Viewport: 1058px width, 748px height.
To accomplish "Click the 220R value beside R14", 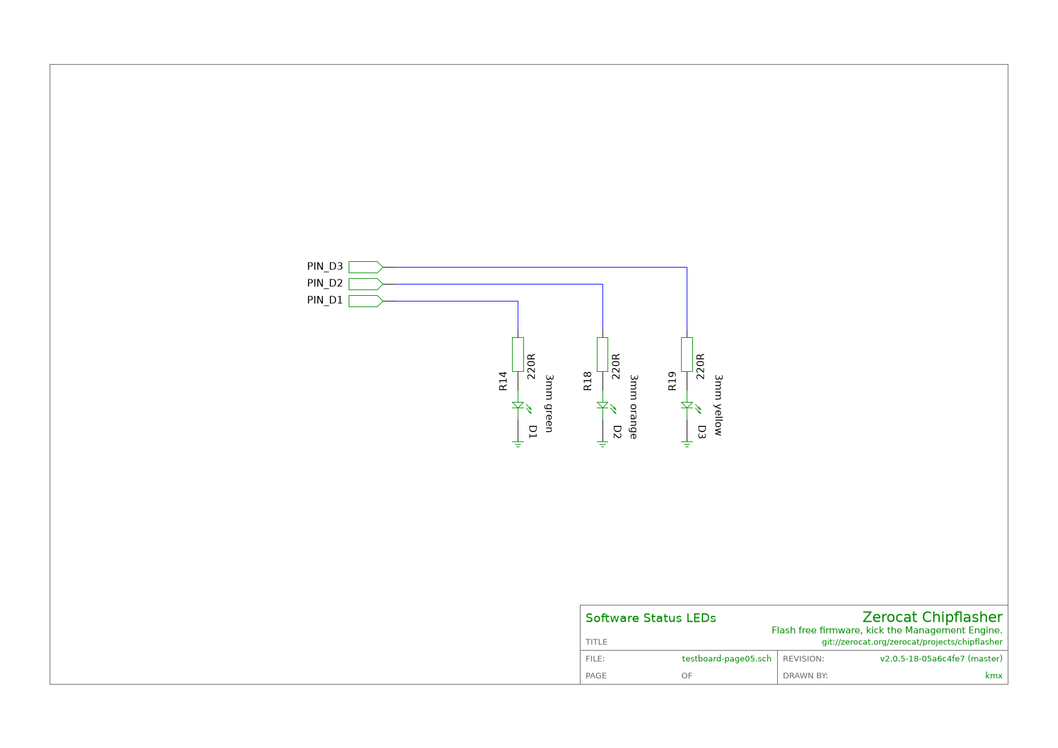I will pyautogui.click(x=532, y=367).
